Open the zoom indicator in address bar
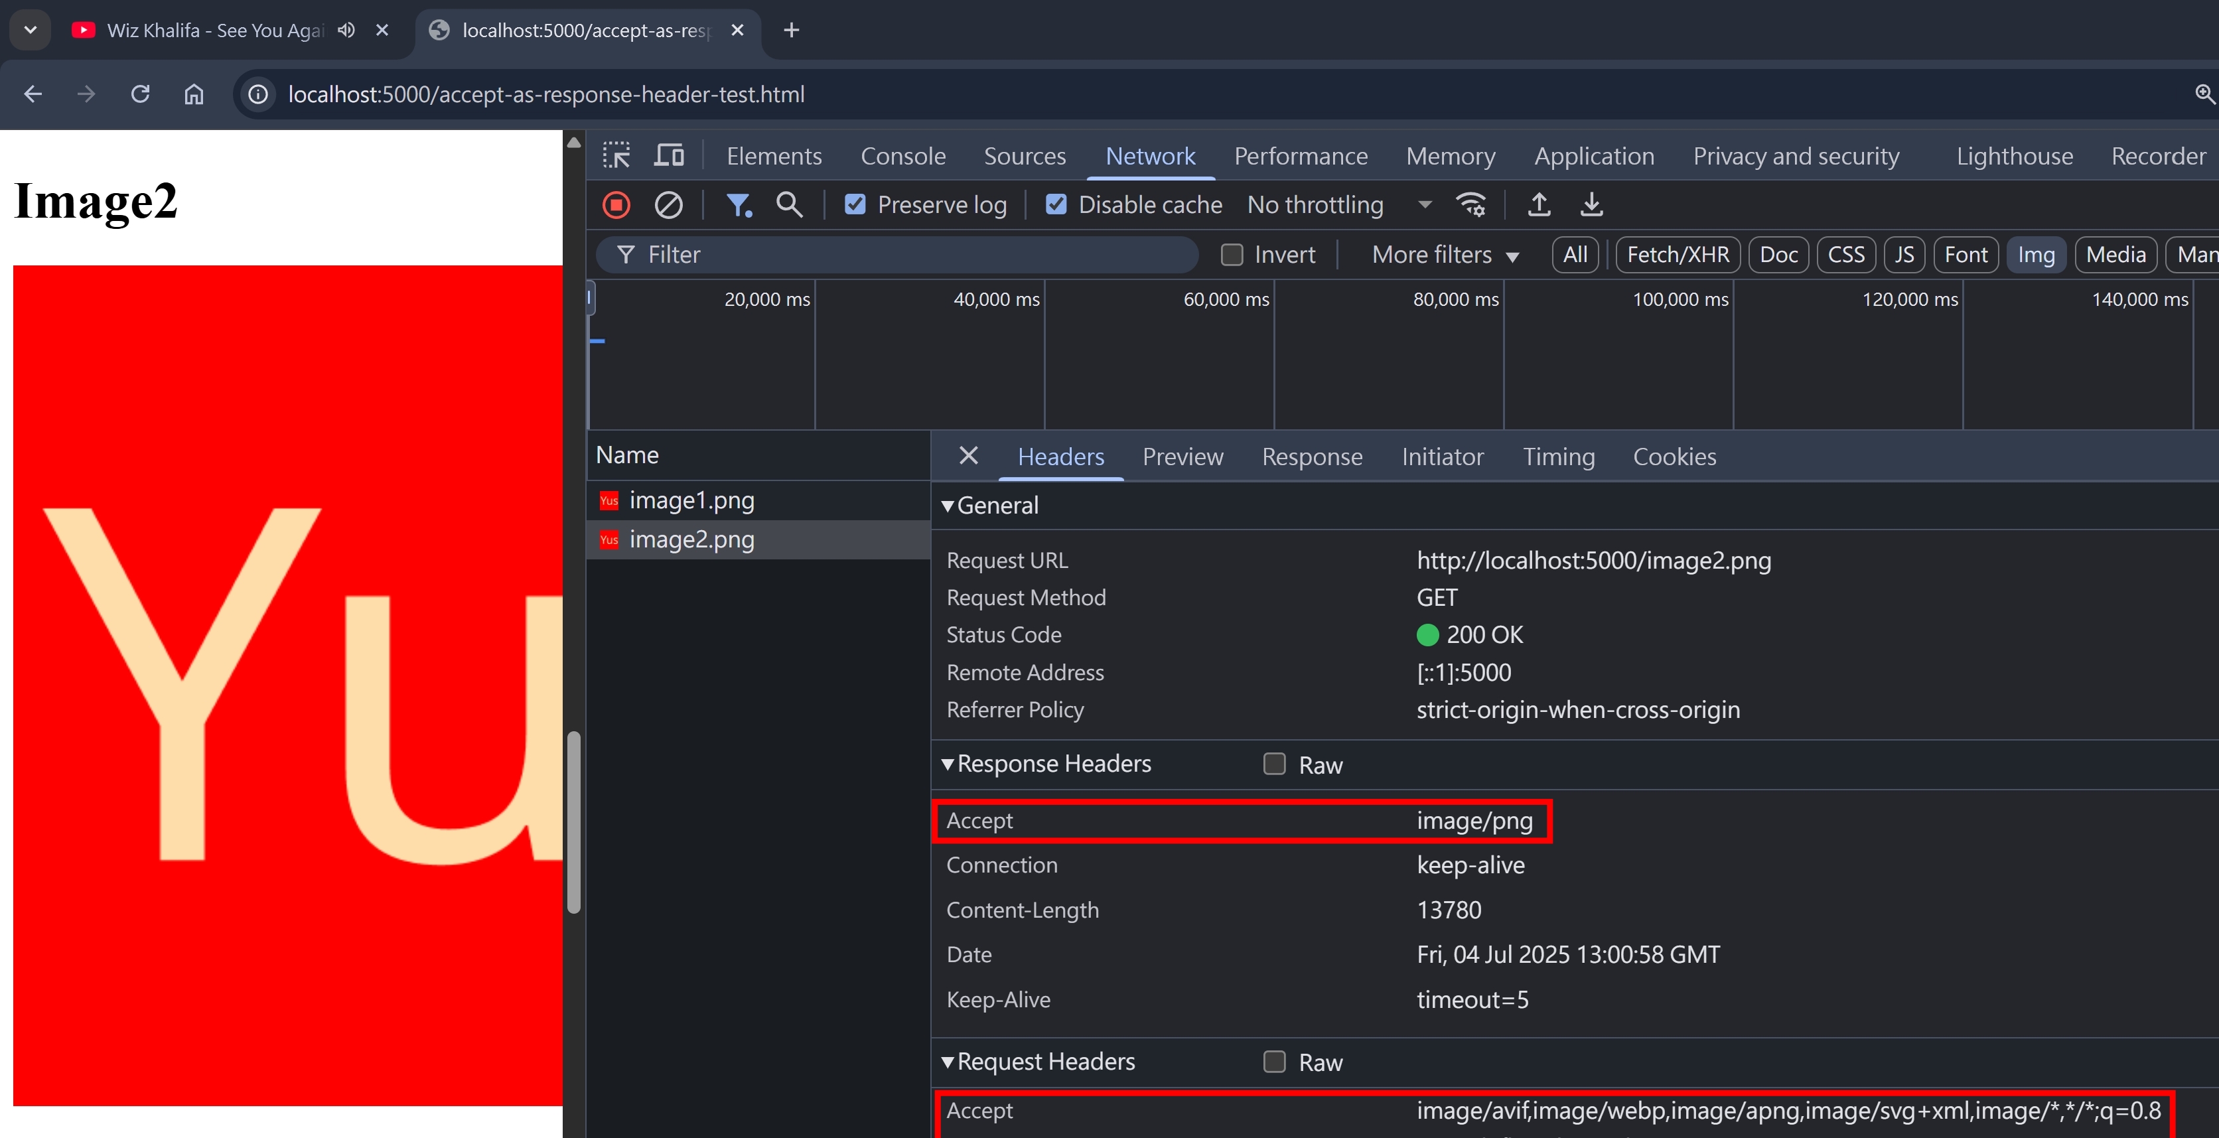 point(2204,94)
